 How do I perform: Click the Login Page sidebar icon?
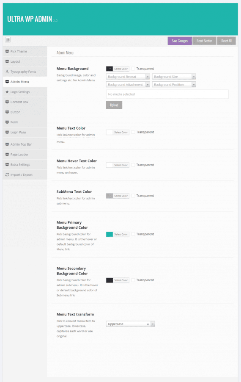(x=7, y=132)
